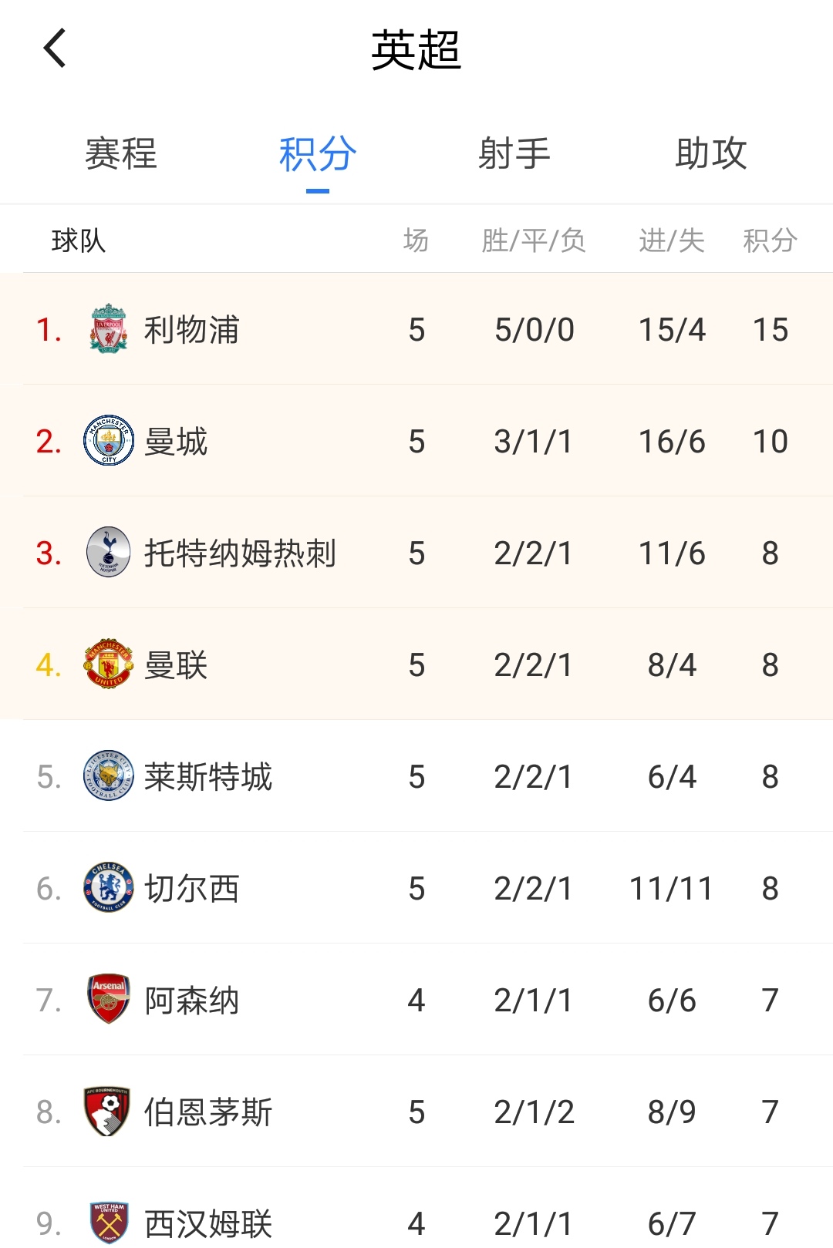Tap the 胜/平/负 column header

click(x=534, y=241)
